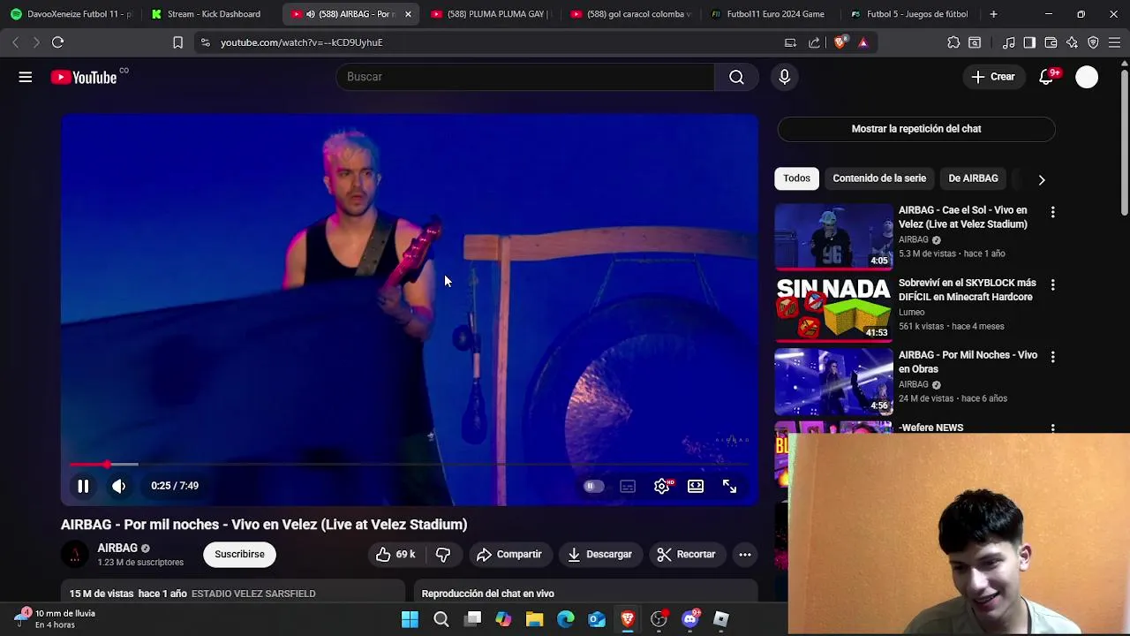Toggle autoplay switch in player

coord(593,486)
